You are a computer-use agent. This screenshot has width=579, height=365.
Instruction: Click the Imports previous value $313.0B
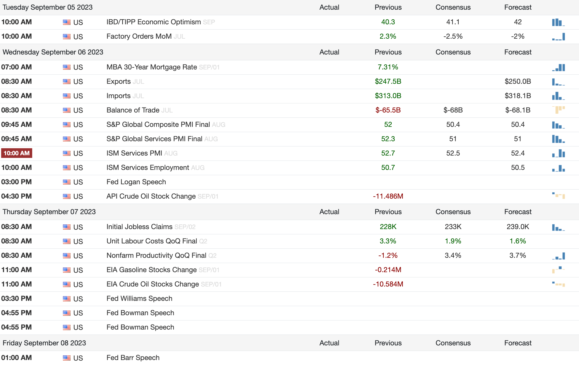(x=388, y=96)
